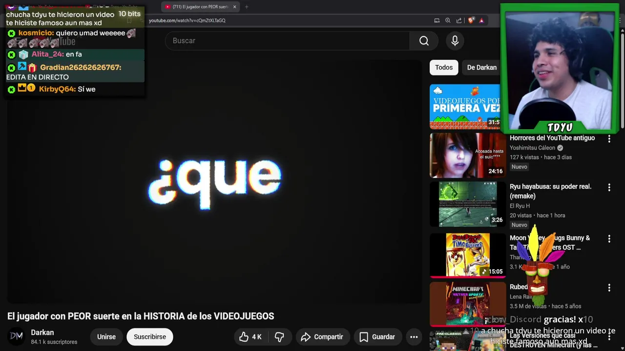Open Horrores del YouTube antiguo thumbnail
This screenshot has width=625, height=351.
tap(468, 156)
